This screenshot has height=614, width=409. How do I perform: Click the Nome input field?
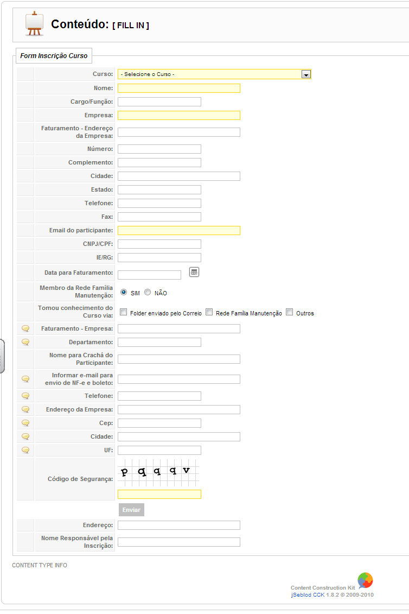[x=178, y=88]
